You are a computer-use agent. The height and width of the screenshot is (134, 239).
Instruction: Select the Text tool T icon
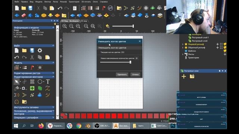point(48,82)
